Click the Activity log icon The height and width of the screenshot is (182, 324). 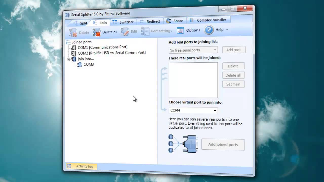[69, 166]
